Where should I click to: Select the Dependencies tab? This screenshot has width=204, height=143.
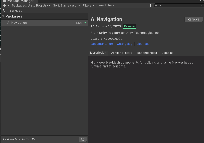[x=147, y=53]
